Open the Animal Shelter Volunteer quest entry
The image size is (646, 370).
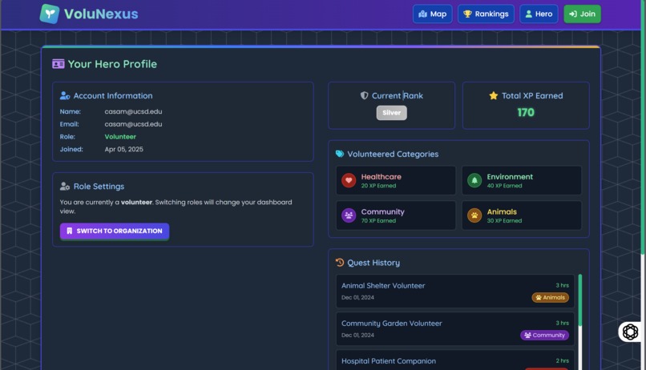coord(454,291)
